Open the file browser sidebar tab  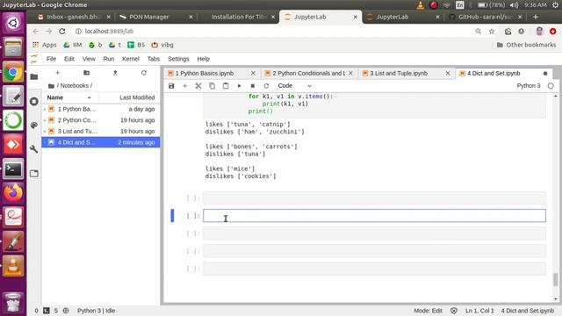click(x=34, y=76)
